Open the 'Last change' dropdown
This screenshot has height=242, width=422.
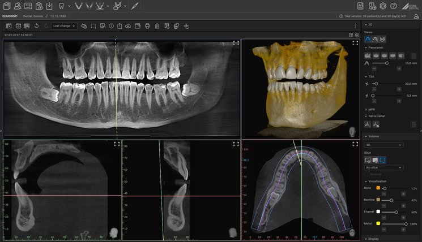pos(64,26)
